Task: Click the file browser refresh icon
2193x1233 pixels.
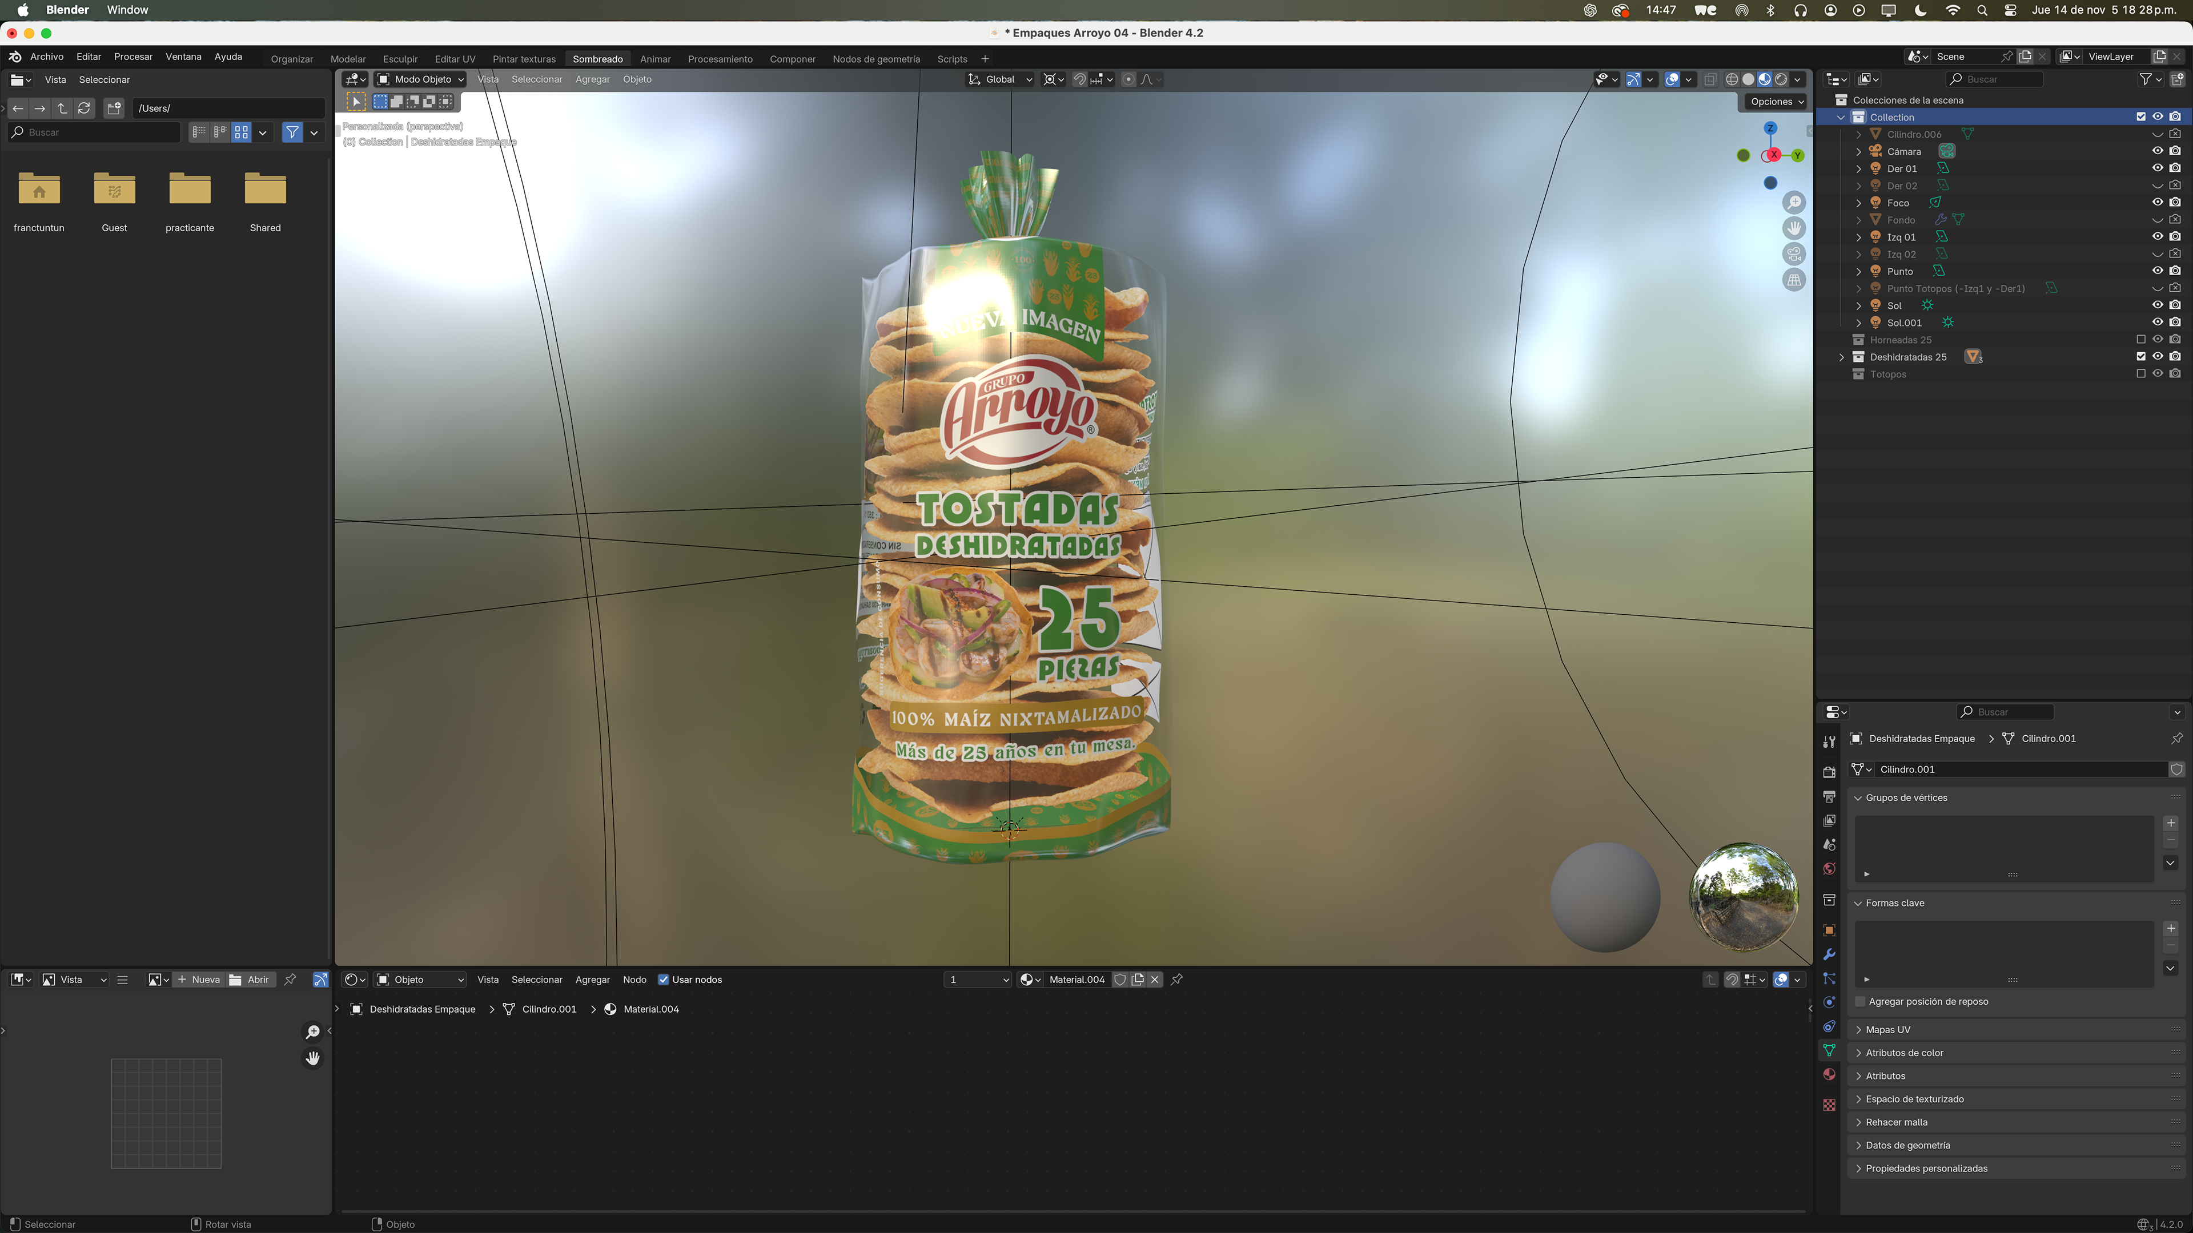Action: pyautogui.click(x=83, y=108)
